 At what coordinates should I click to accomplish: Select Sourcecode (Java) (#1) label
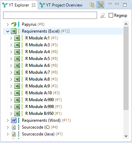click(42, 134)
